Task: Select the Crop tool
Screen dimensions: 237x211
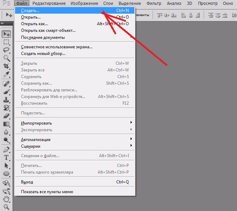Action: (x=6, y=66)
